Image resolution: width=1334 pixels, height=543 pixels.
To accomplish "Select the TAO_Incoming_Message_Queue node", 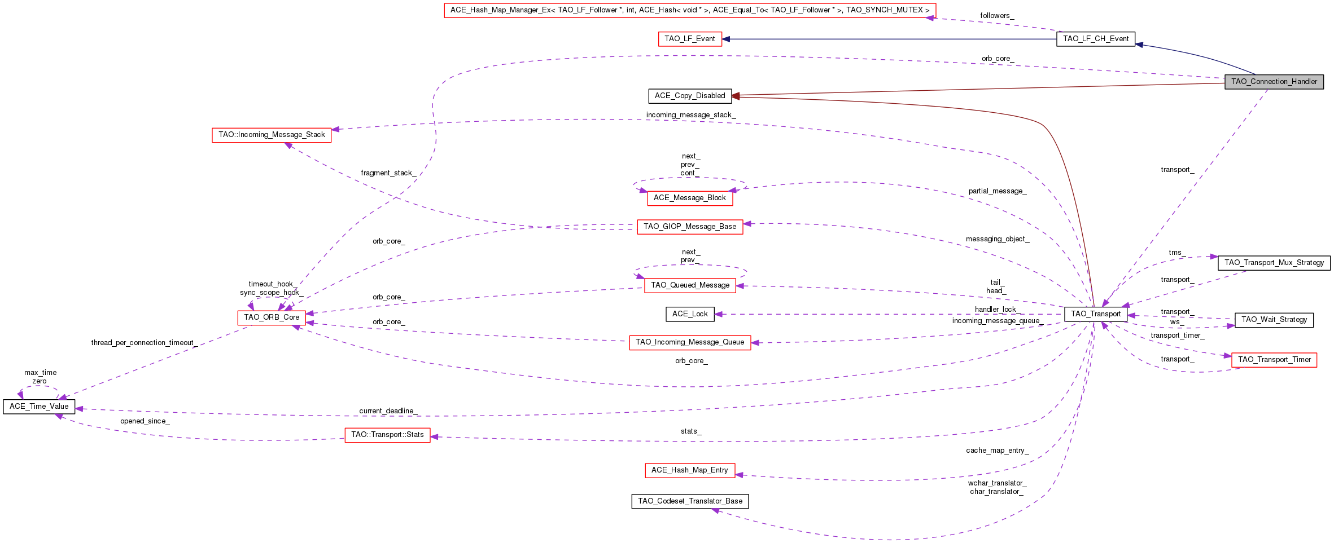I will point(690,342).
